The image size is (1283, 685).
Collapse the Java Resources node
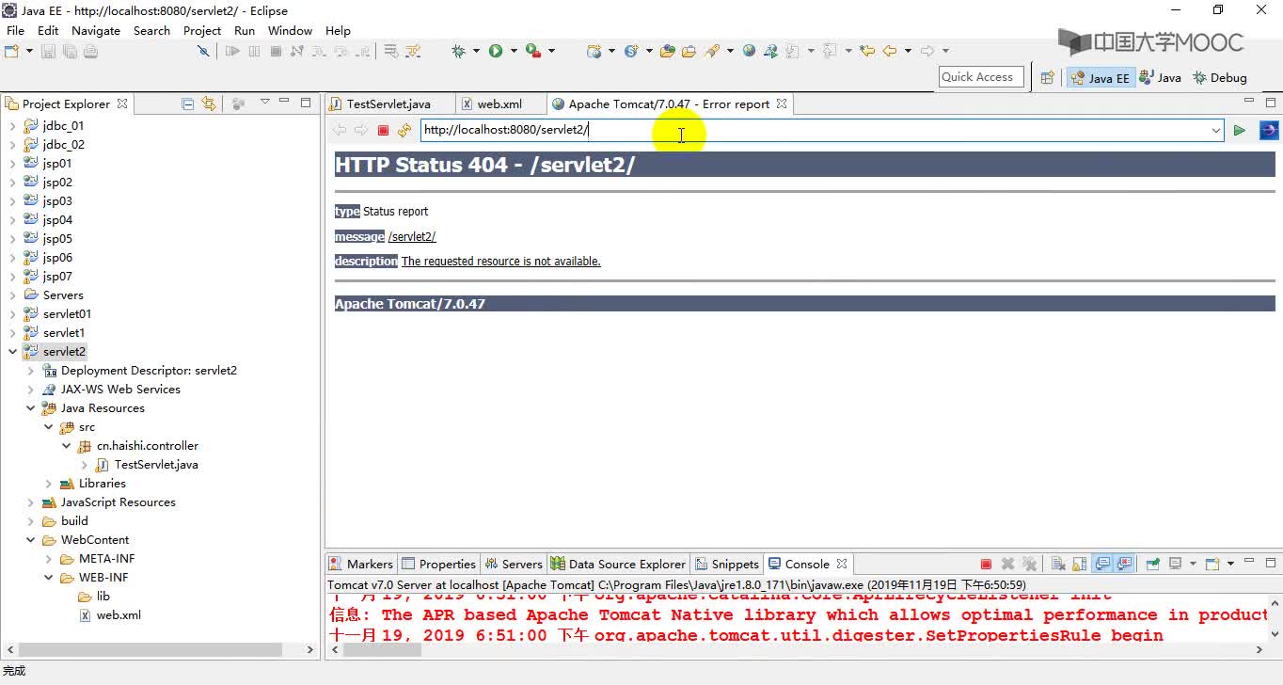click(x=30, y=407)
